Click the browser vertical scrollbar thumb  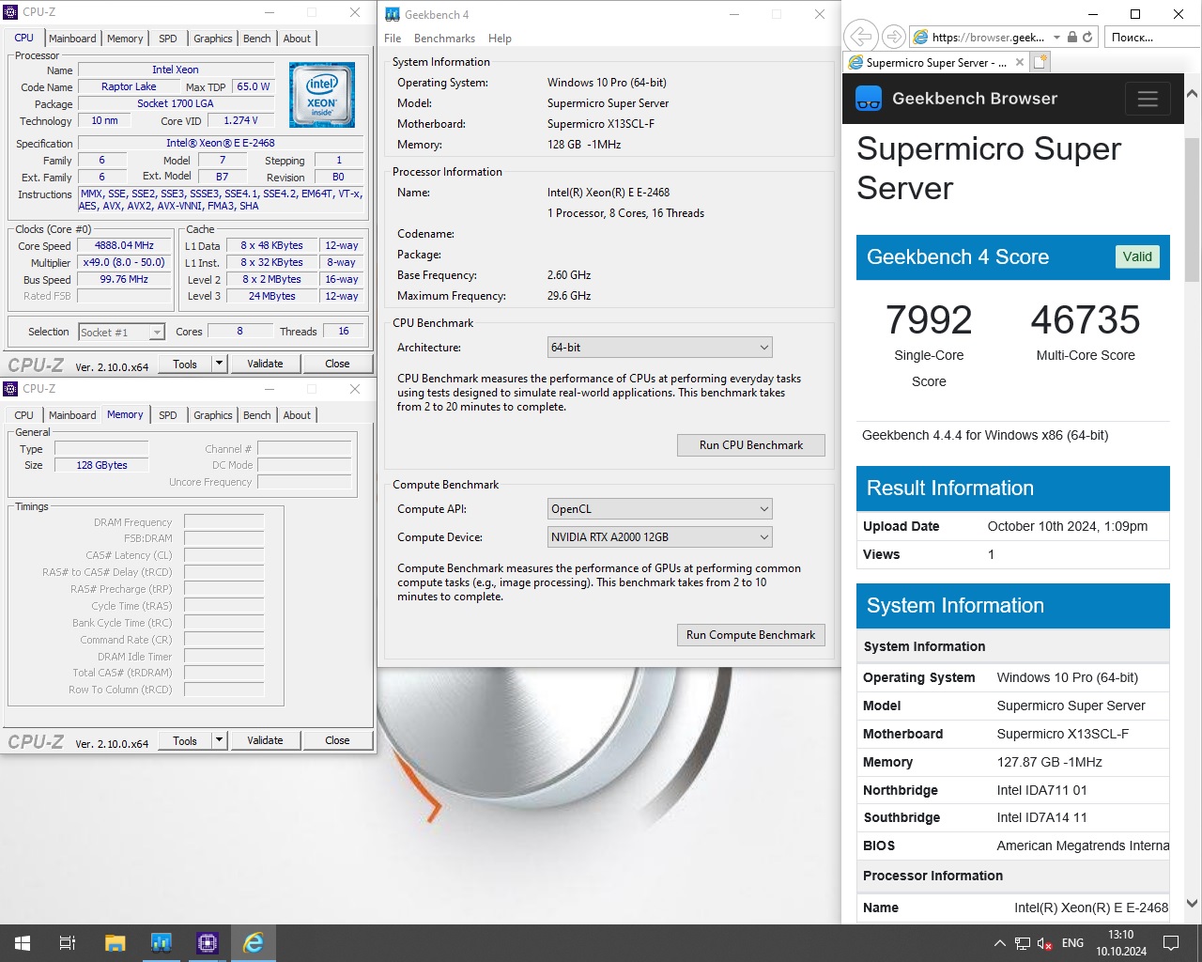click(x=1192, y=209)
